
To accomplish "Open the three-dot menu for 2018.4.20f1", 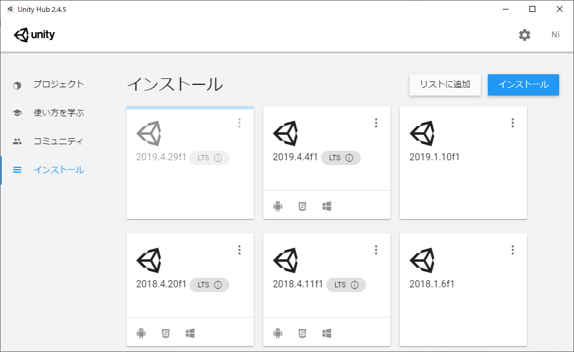I will click(239, 250).
